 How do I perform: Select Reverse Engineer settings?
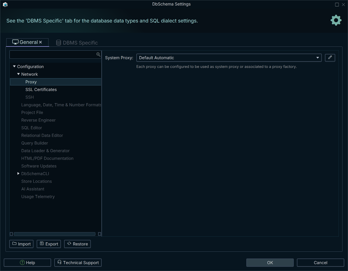pos(38,120)
